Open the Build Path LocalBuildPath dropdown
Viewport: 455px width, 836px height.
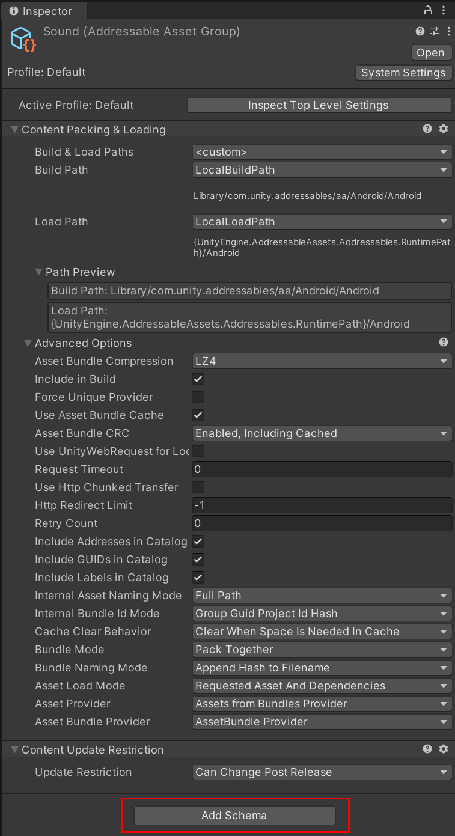tap(322, 170)
